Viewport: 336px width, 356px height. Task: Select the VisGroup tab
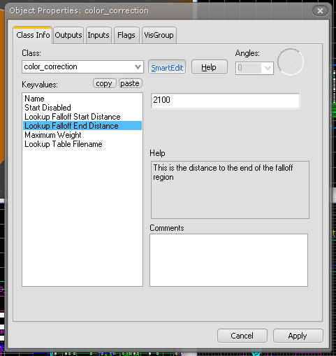[x=159, y=35]
